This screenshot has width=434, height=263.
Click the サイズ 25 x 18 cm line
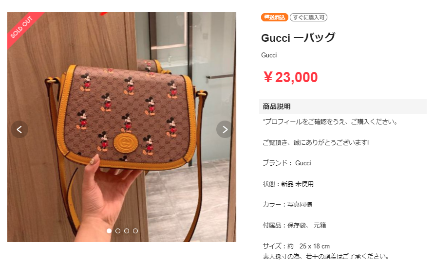pyautogui.click(x=296, y=246)
